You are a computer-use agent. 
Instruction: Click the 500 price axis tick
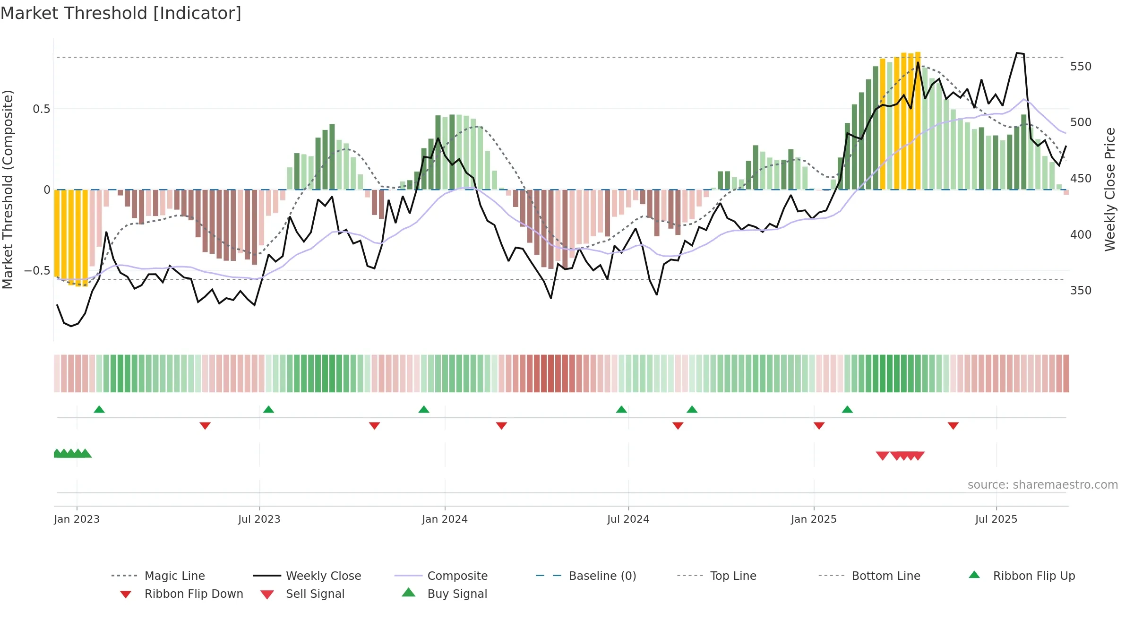click(1081, 122)
